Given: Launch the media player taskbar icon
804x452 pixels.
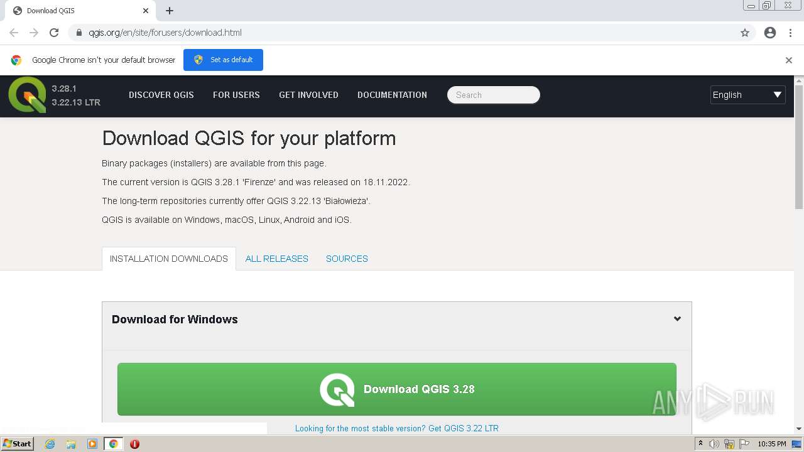Looking at the screenshot, I should pyautogui.click(x=92, y=444).
